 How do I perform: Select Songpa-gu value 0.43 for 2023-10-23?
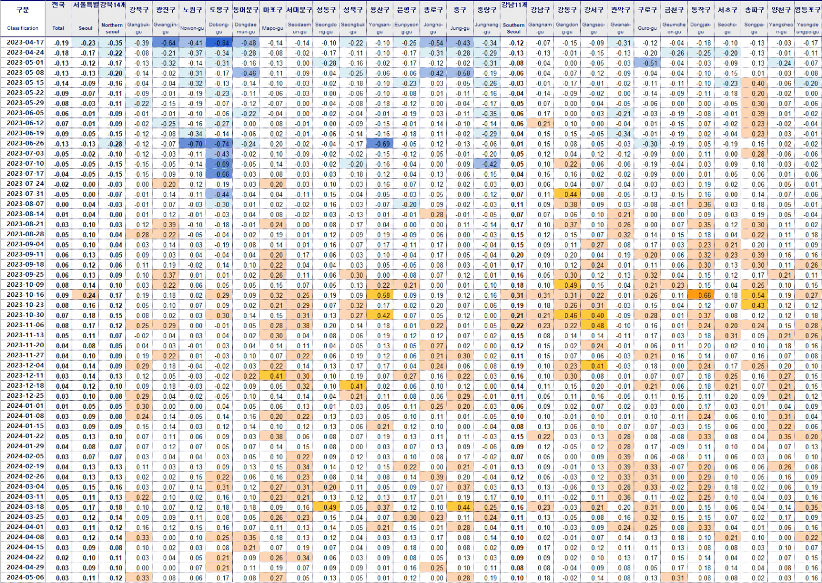(x=755, y=305)
